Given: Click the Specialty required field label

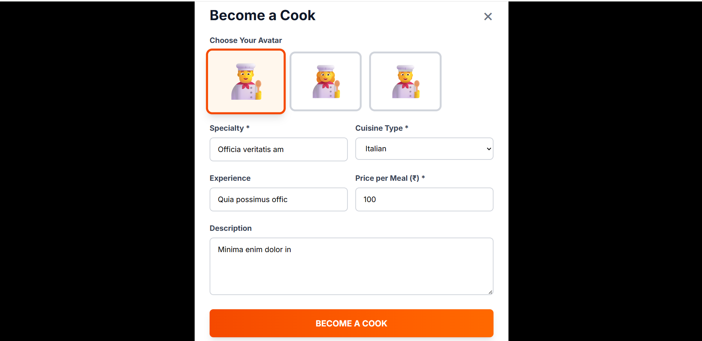Looking at the screenshot, I should pyautogui.click(x=229, y=128).
